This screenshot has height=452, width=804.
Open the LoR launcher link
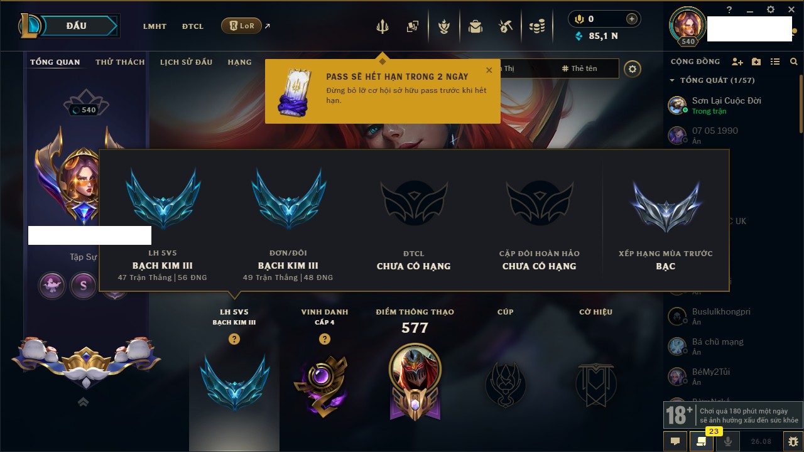[241, 26]
